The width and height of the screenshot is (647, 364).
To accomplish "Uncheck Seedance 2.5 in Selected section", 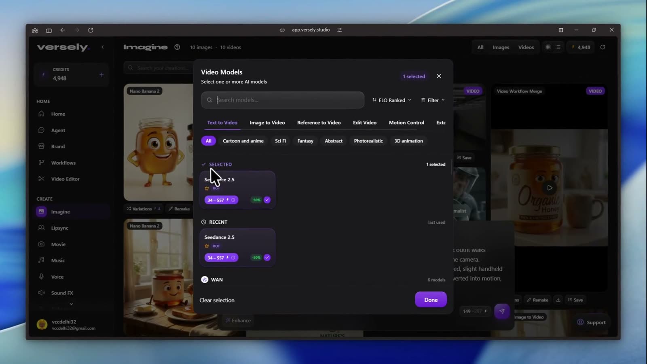I will point(267,200).
